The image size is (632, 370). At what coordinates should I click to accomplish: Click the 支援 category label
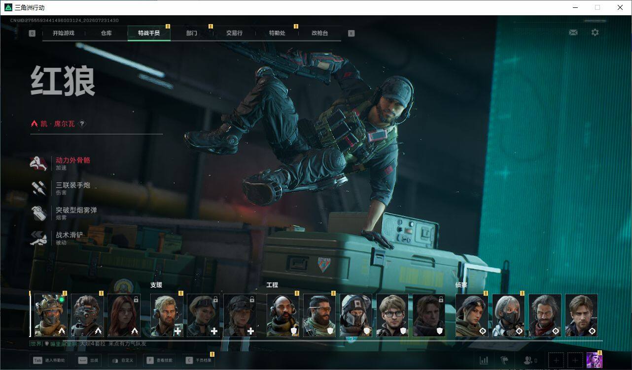[x=156, y=285]
